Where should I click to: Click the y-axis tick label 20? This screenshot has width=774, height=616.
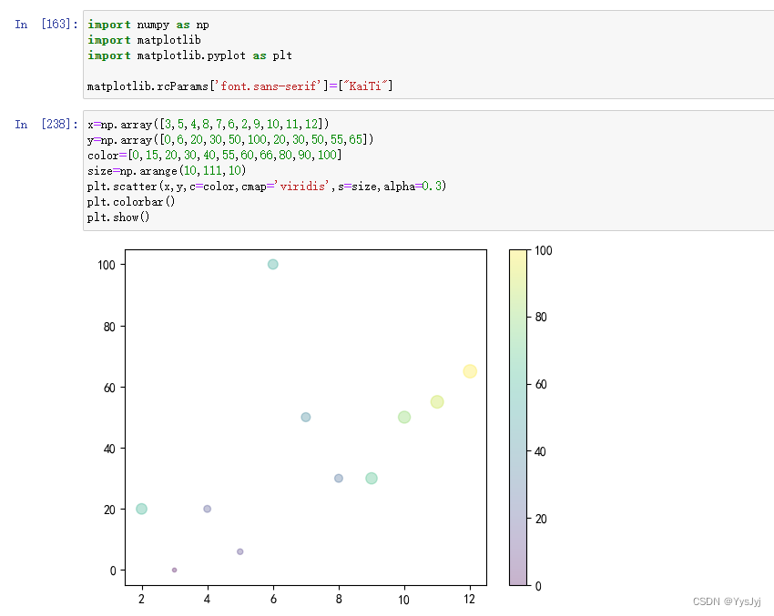pyautogui.click(x=109, y=510)
